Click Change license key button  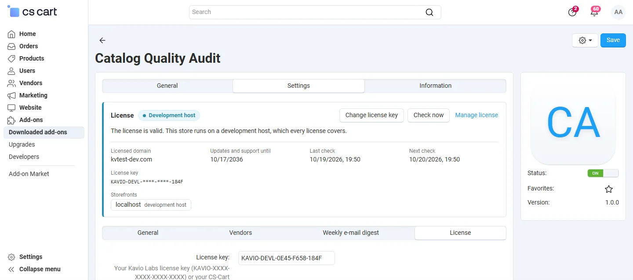tap(371, 115)
